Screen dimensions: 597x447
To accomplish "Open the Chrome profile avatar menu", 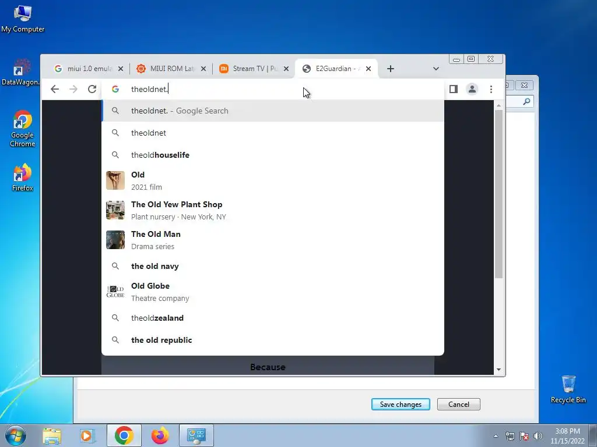I will (472, 89).
